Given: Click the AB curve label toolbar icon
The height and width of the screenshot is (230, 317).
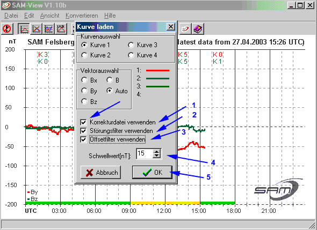Looking at the screenshot, I should pyautogui.click(x=61, y=28).
